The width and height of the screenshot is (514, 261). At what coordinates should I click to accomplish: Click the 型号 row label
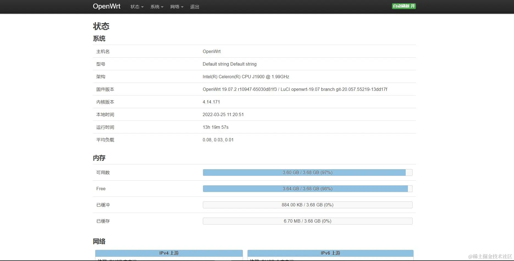[101, 64]
